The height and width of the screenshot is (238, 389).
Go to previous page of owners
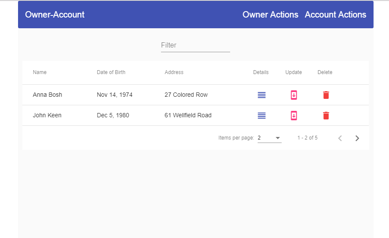tap(340, 138)
